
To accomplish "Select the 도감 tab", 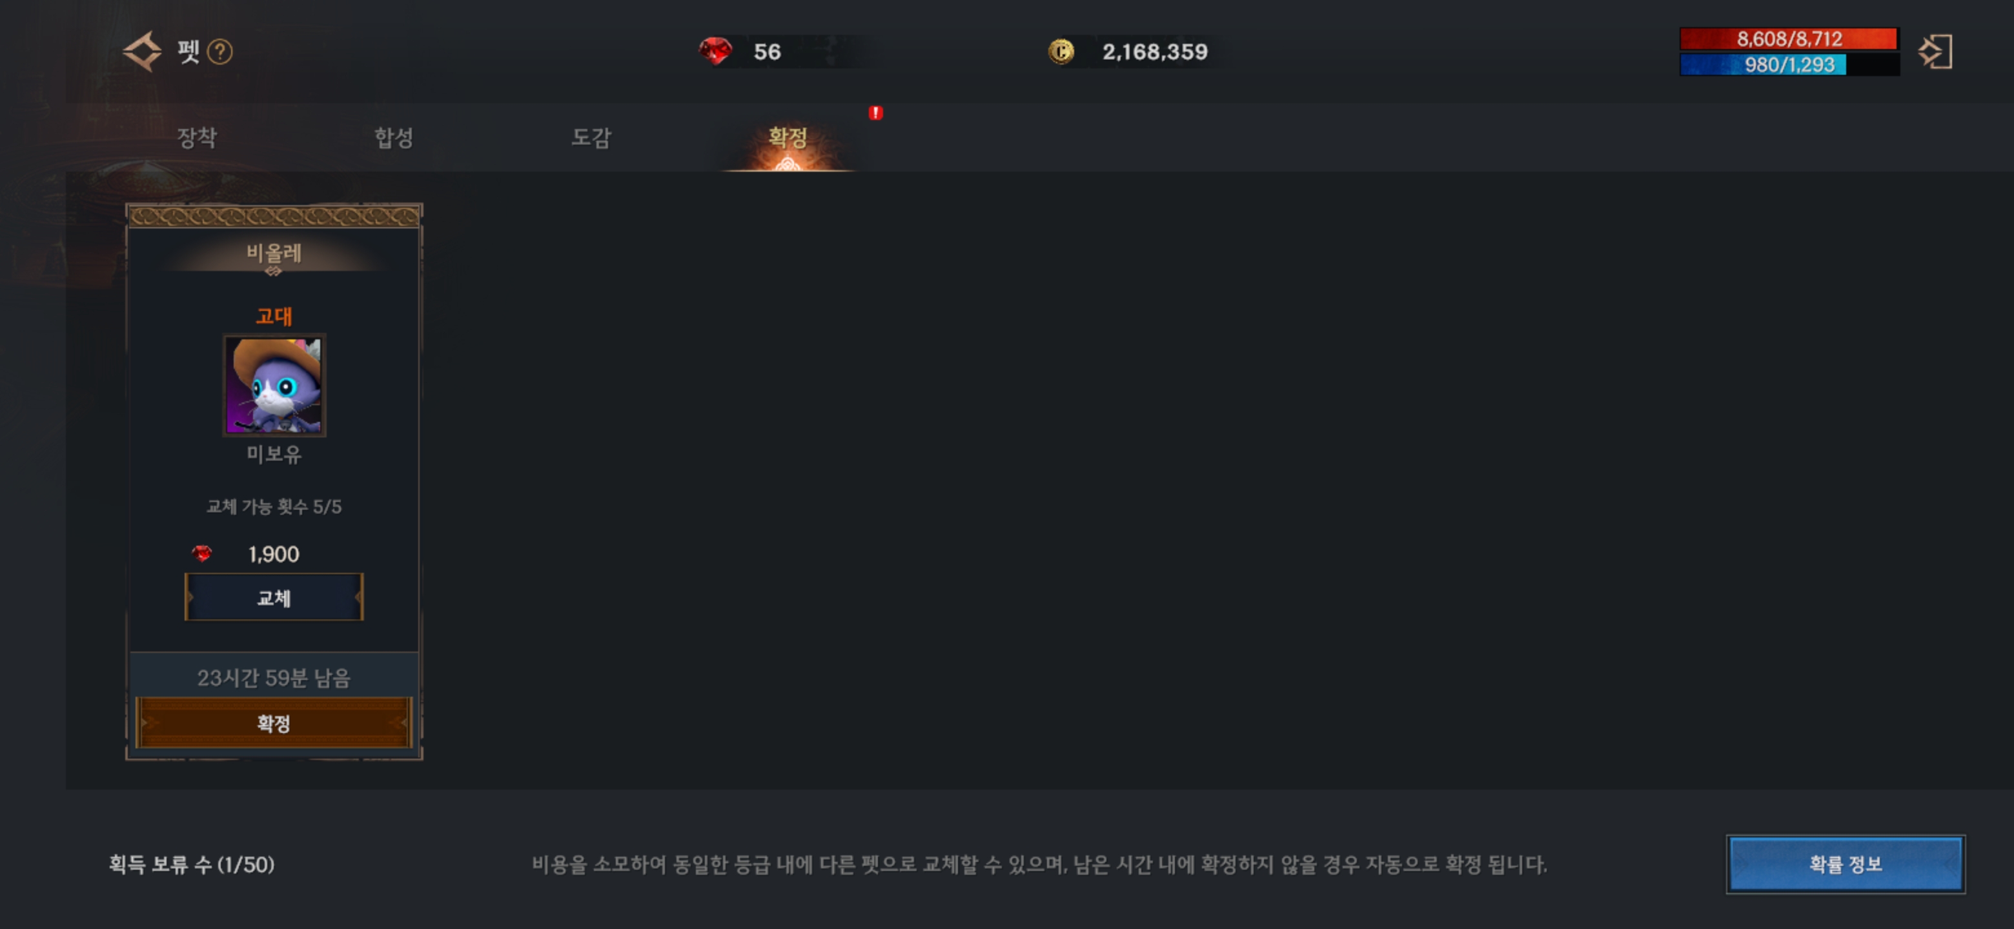I will pyautogui.click(x=590, y=137).
